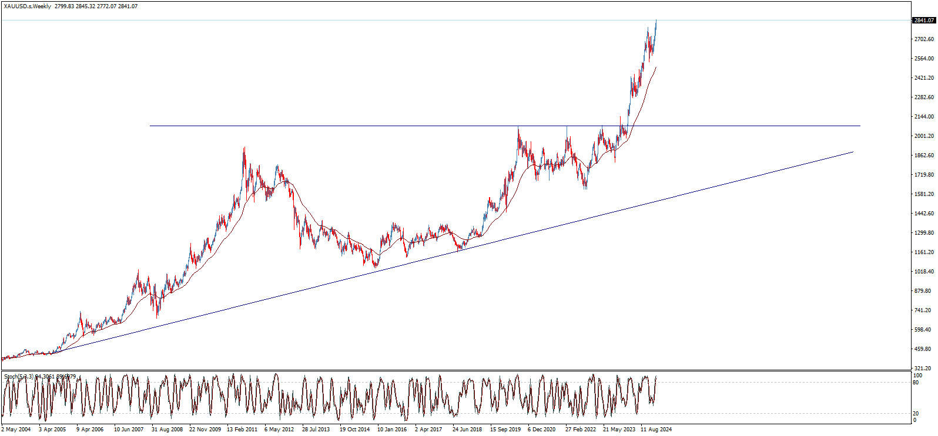938x436 pixels.
Task: Click the 11 Aug 2024 date label
Action: (656, 429)
